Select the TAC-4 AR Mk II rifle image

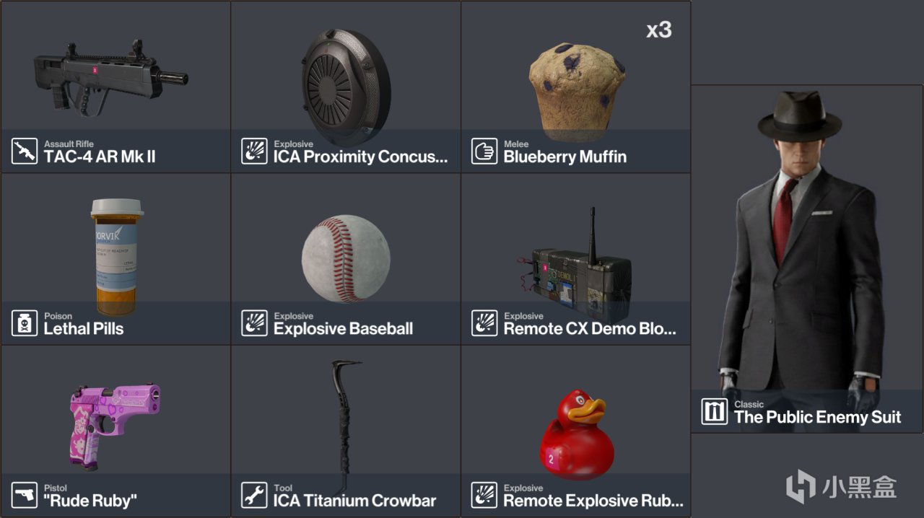click(110, 74)
